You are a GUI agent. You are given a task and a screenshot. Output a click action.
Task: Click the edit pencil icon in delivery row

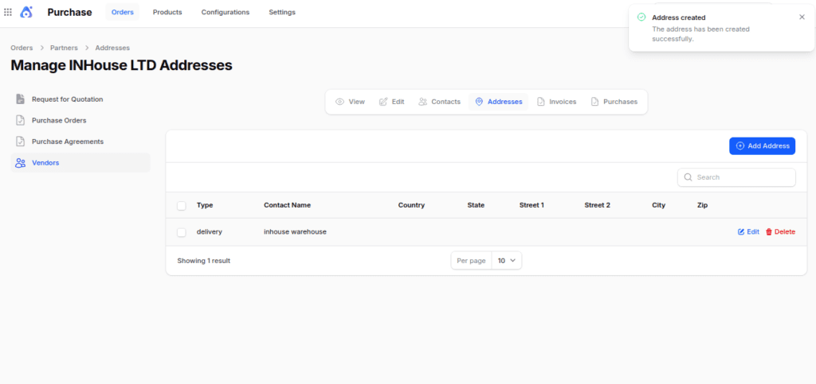pos(741,232)
